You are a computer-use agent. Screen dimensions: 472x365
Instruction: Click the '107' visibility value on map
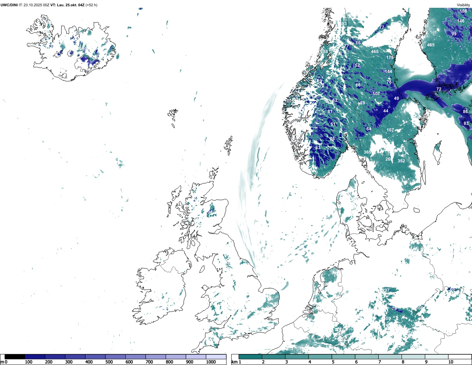click(376, 94)
